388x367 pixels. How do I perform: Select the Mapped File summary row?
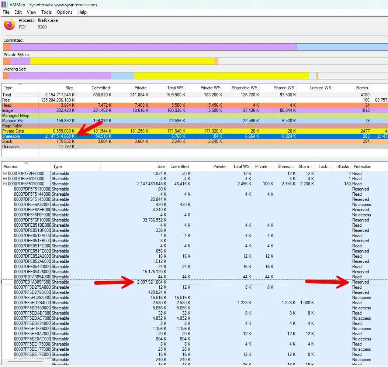[195, 121]
